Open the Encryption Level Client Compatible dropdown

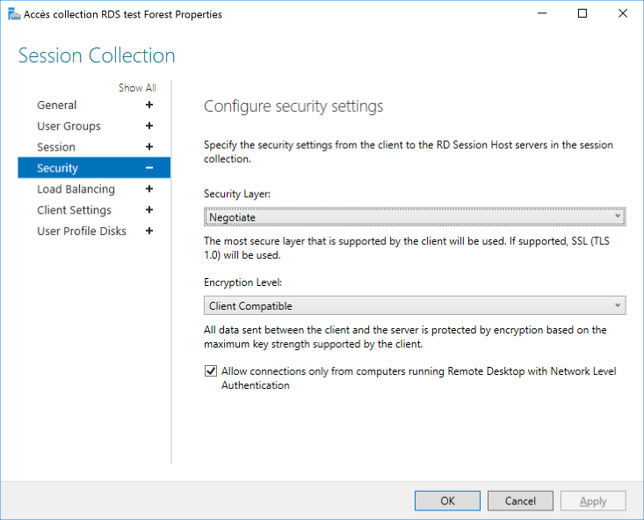coord(415,305)
